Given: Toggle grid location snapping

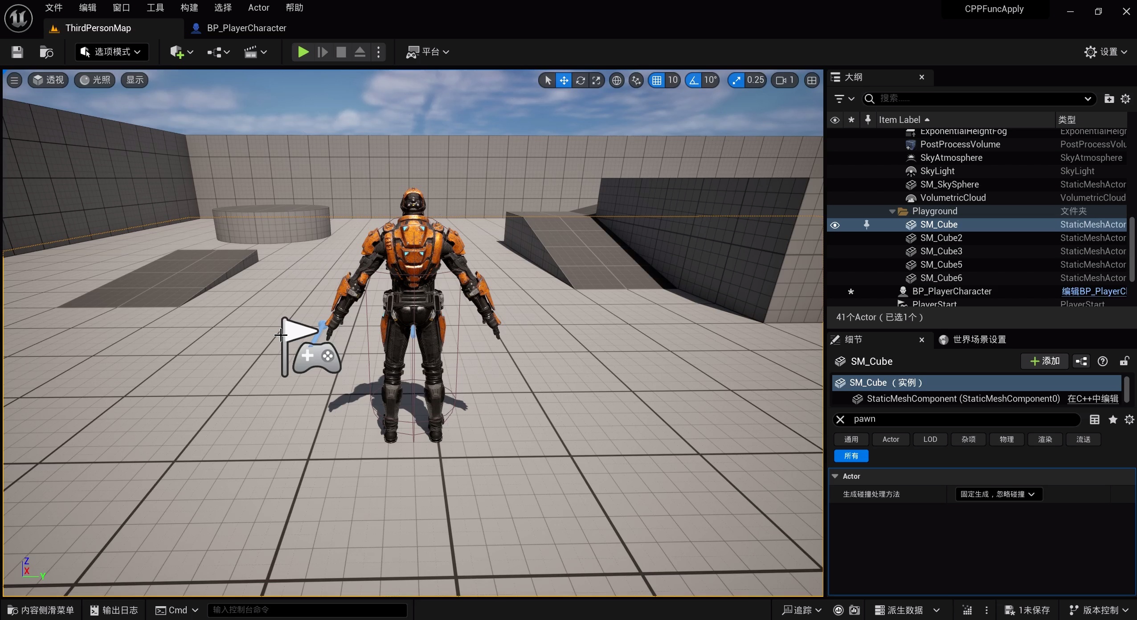Looking at the screenshot, I should coord(657,80).
